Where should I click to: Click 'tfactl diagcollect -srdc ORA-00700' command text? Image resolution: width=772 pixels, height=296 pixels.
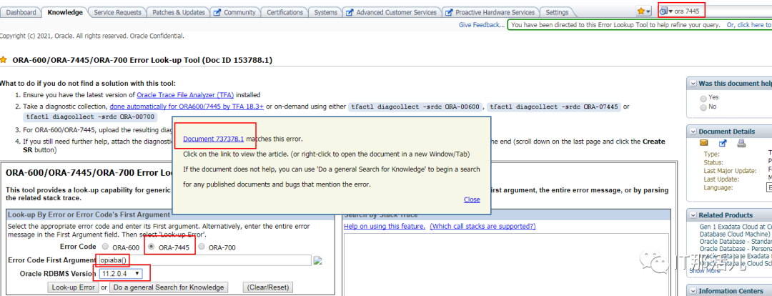91,117
